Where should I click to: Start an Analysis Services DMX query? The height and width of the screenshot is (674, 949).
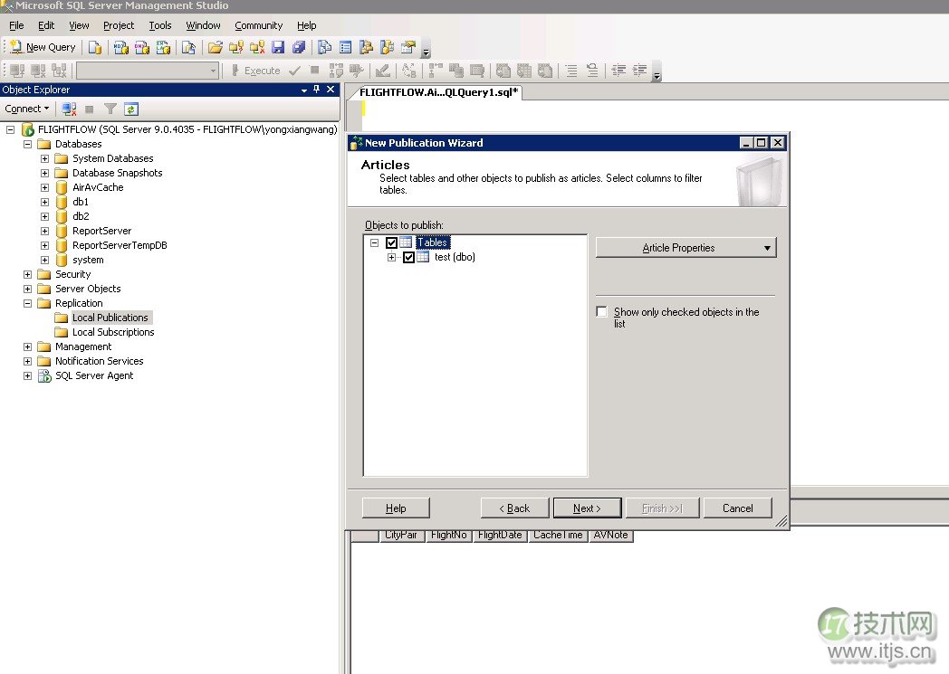click(142, 47)
